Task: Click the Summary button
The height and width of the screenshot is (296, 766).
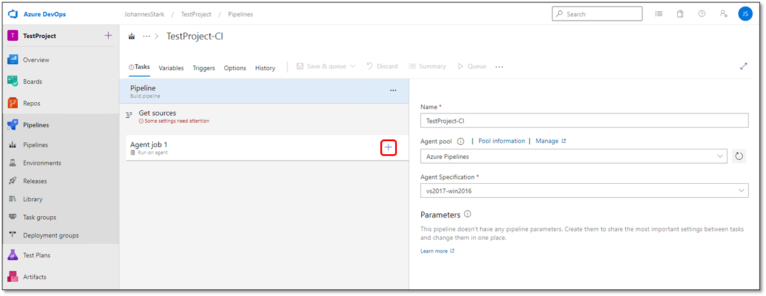Action: point(427,66)
